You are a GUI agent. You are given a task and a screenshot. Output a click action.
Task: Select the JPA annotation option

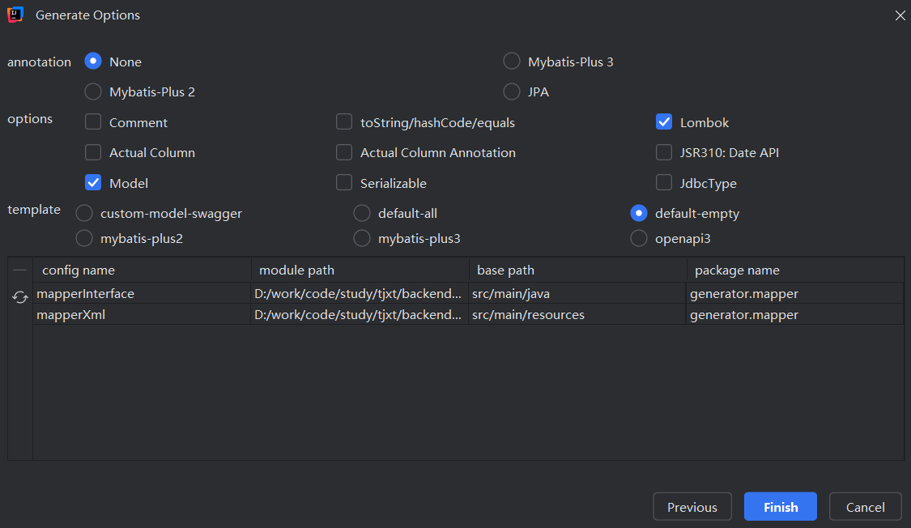pos(511,92)
